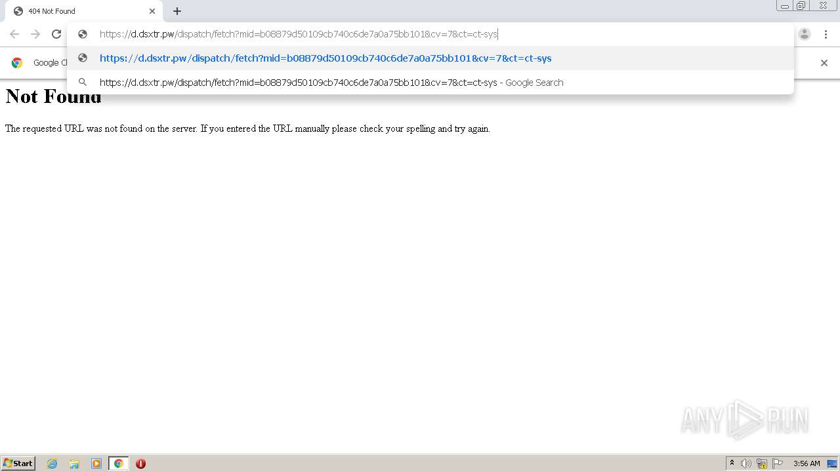The width and height of the screenshot is (840, 472).
Task: Open Action Center flag tray icon
Action: pos(778,463)
